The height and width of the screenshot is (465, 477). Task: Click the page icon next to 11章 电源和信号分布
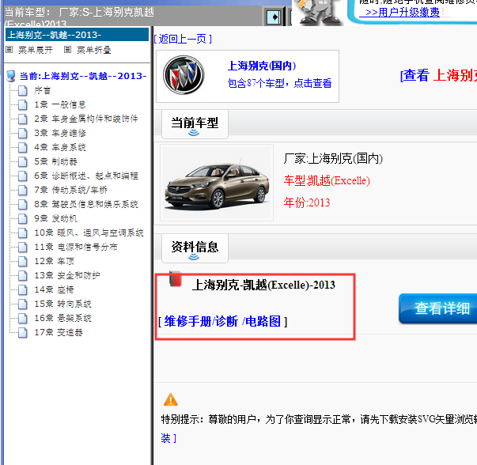tap(22, 248)
